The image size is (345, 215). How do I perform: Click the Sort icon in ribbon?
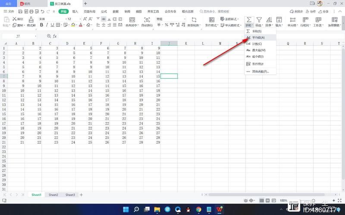click(x=269, y=20)
